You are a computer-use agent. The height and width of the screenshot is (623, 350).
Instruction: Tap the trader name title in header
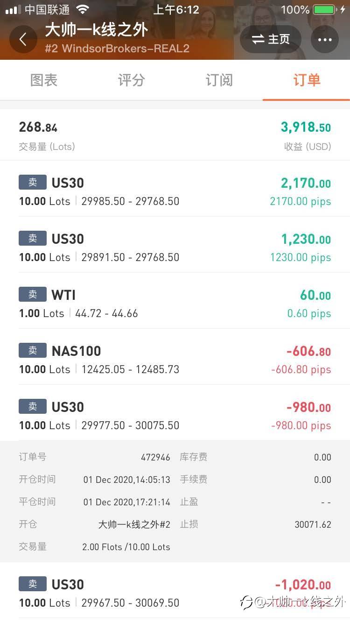pyautogui.click(x=97, y=30)
